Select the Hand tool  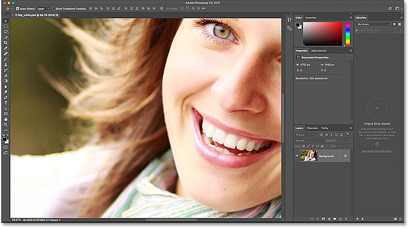pyautogui.click(x=6, y=119)
